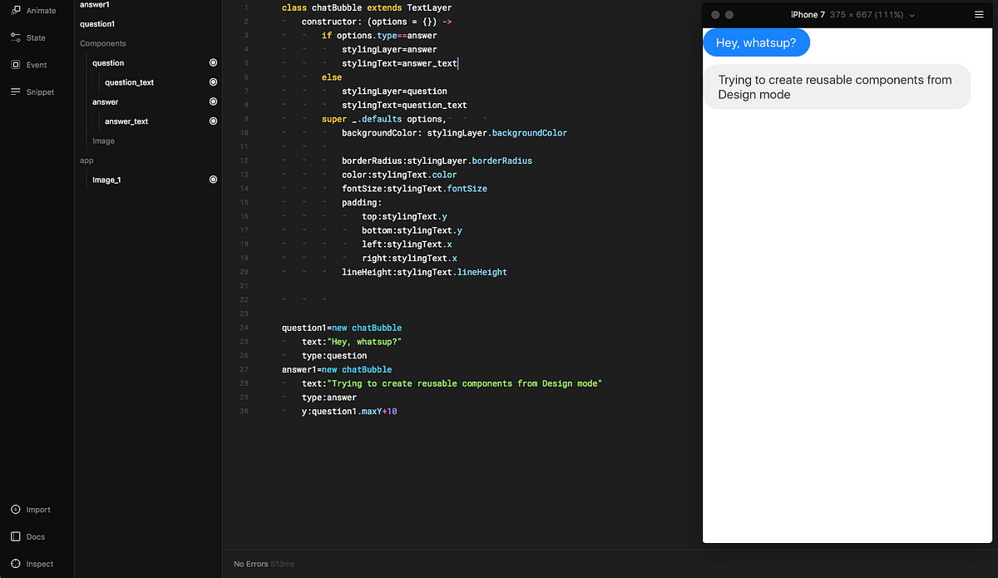Image resolution: width=998 pixels, height=578 pixels.
Task: Click 'answer1=new chatBubble' code line
Action: 337,369
